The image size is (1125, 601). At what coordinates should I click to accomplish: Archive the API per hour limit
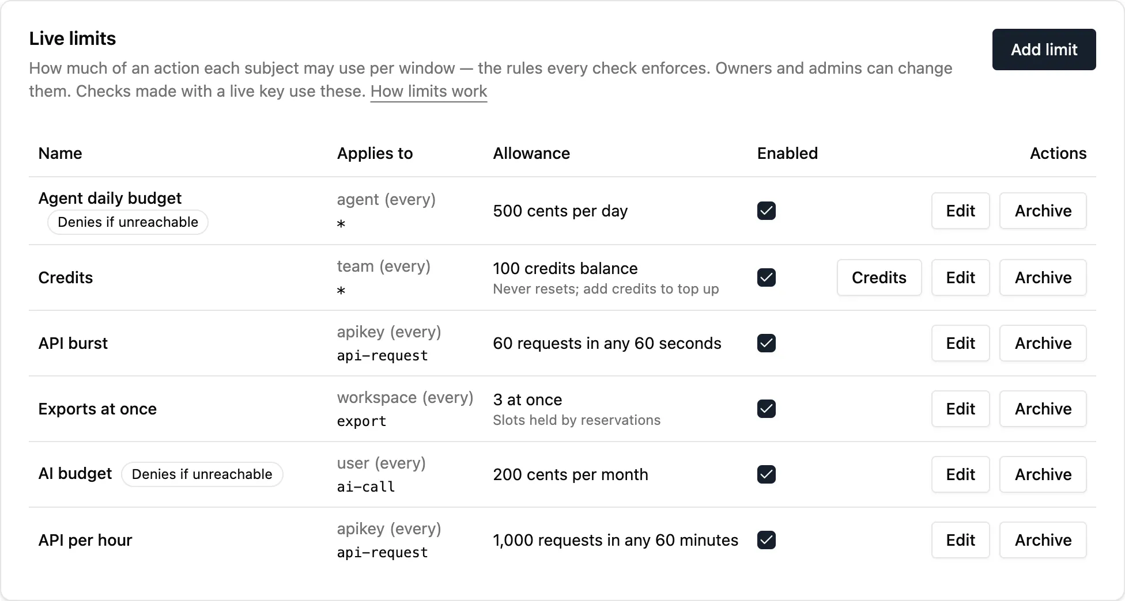(1043, 540)
